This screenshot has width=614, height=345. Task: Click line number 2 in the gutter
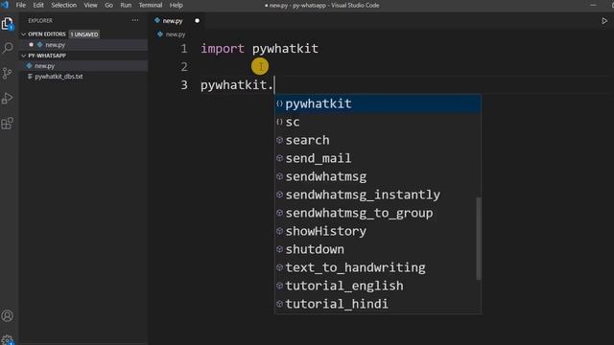pos(183,67)
